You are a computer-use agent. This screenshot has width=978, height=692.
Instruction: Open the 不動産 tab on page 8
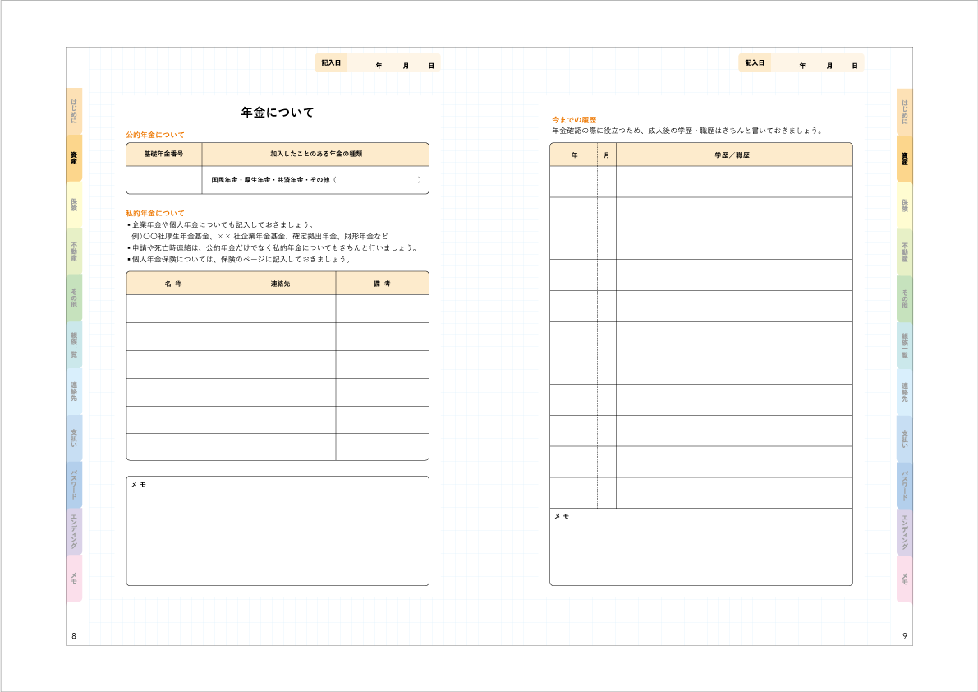tap(74, 251)
